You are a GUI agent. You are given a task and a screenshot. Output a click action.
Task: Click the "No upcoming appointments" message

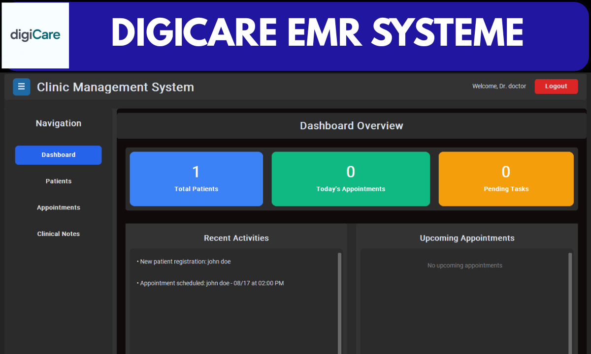click(465, 265)
